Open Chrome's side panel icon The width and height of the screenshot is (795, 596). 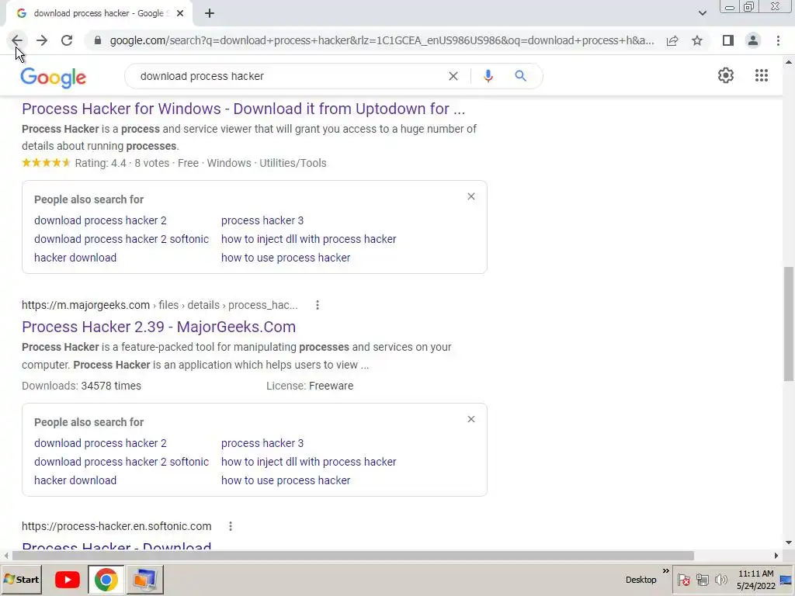tap(728, 40)
